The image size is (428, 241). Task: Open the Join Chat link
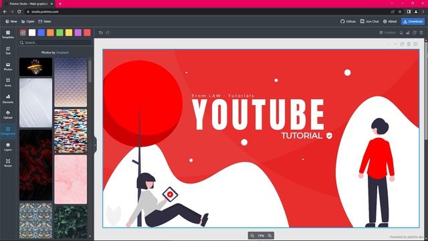pyautogui.click(x=370, y=21)
